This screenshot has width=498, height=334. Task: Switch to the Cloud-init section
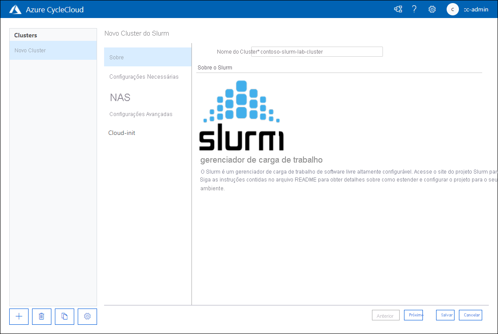(122, 133)
